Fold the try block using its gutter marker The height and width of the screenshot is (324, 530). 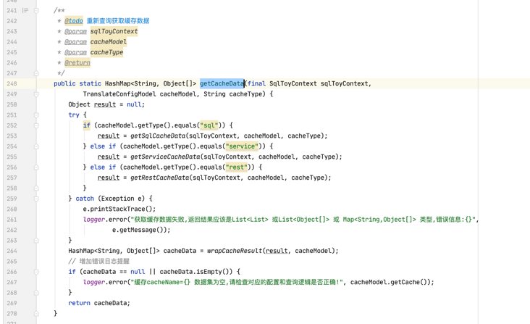[x=36, y=115]
